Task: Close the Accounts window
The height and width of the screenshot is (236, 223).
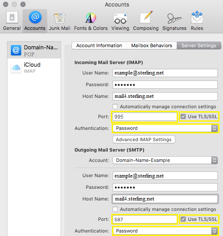Action: pyautogui.click(x=6, y=4)
